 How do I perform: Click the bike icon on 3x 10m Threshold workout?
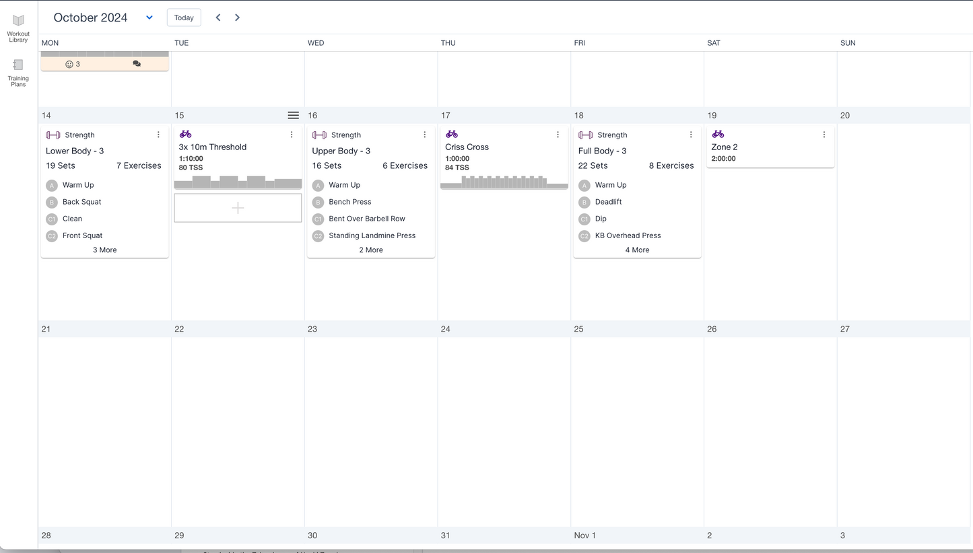pyautogui.click(x=185, y=135)
